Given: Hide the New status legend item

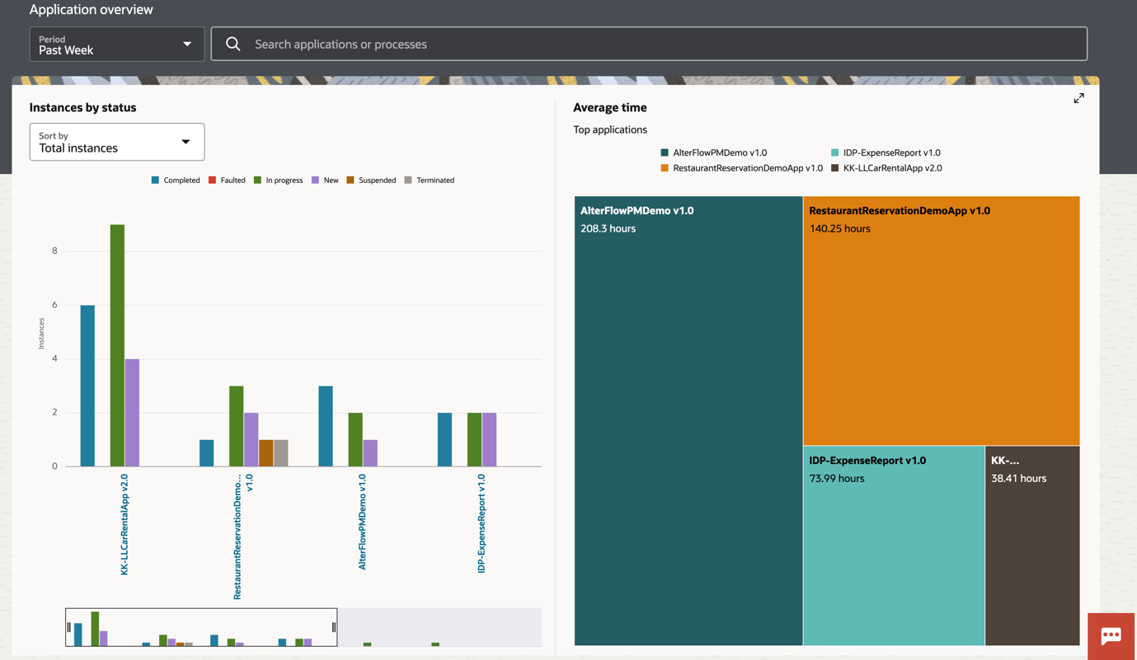Looking at the screenshot, I should [325, 180].
